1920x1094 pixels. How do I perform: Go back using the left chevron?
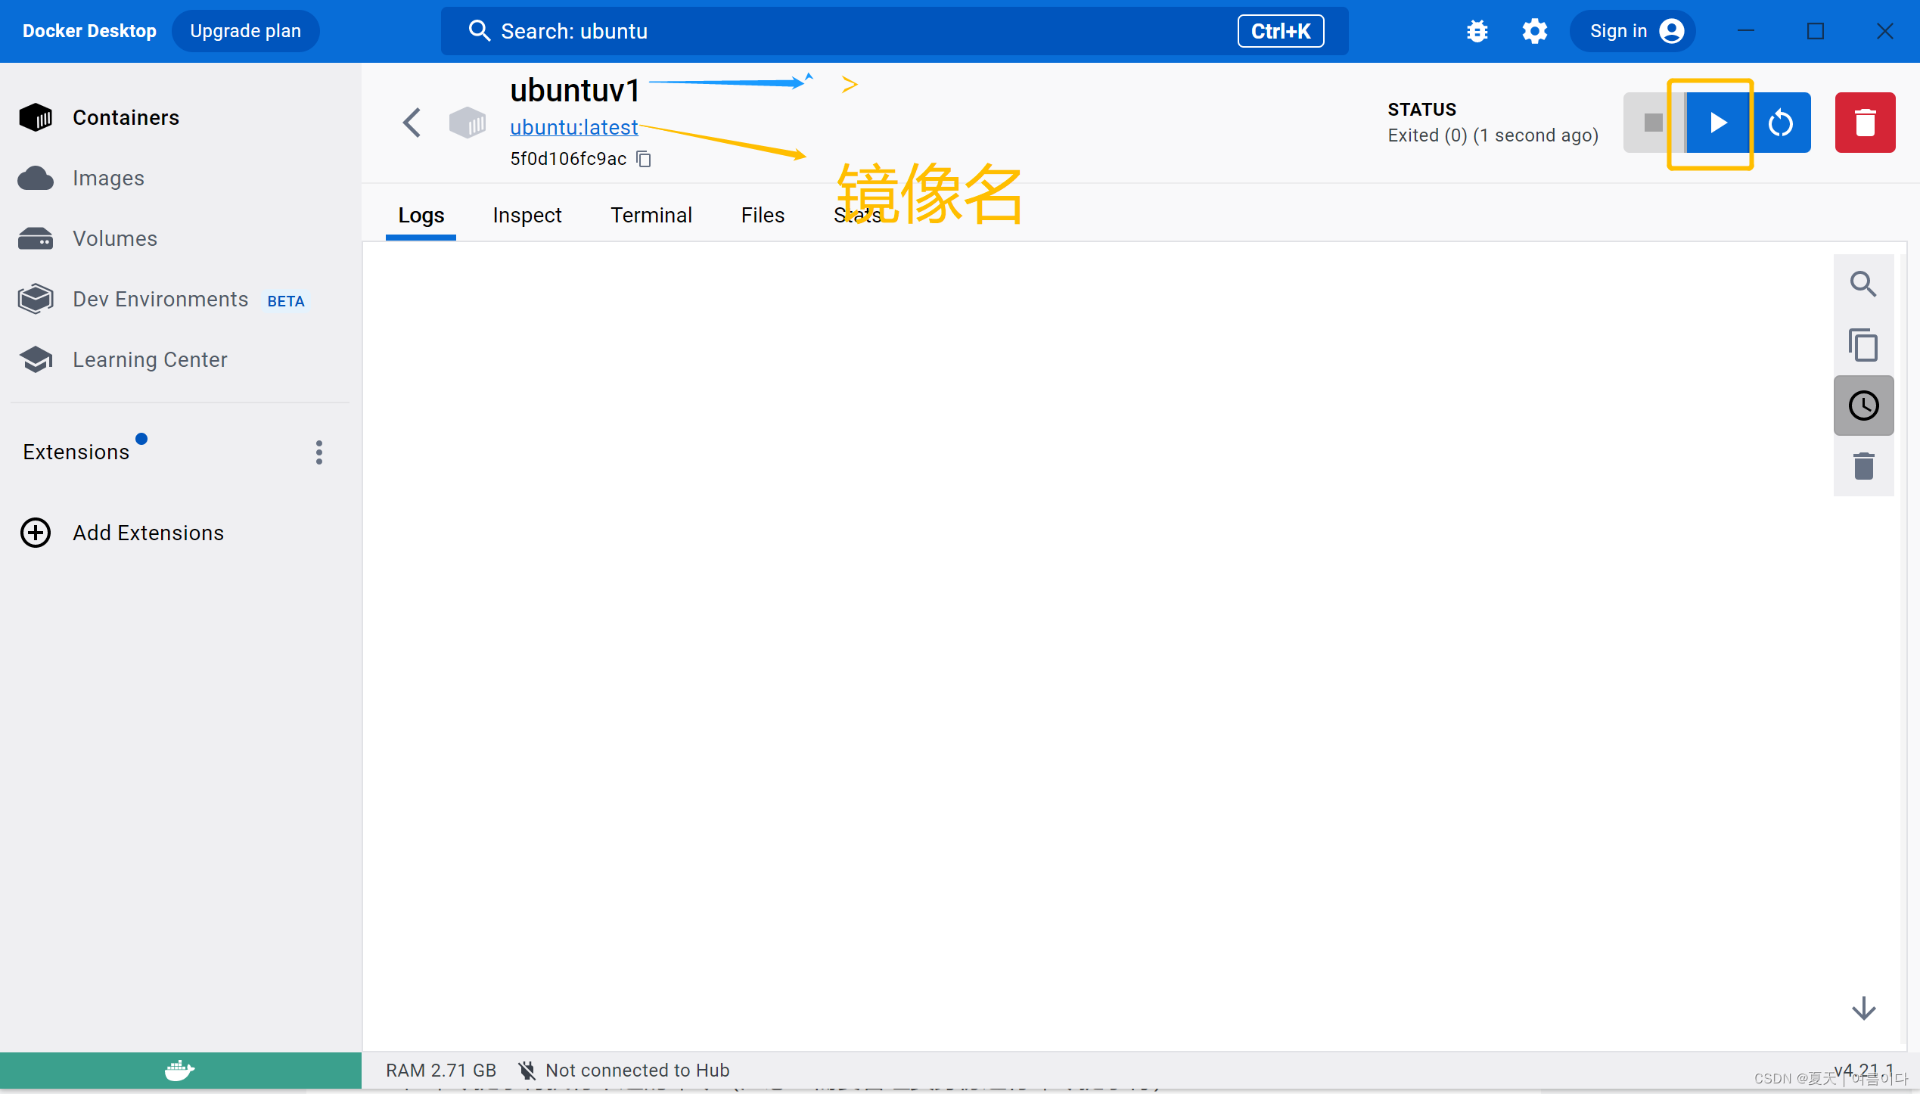[412, 123]
